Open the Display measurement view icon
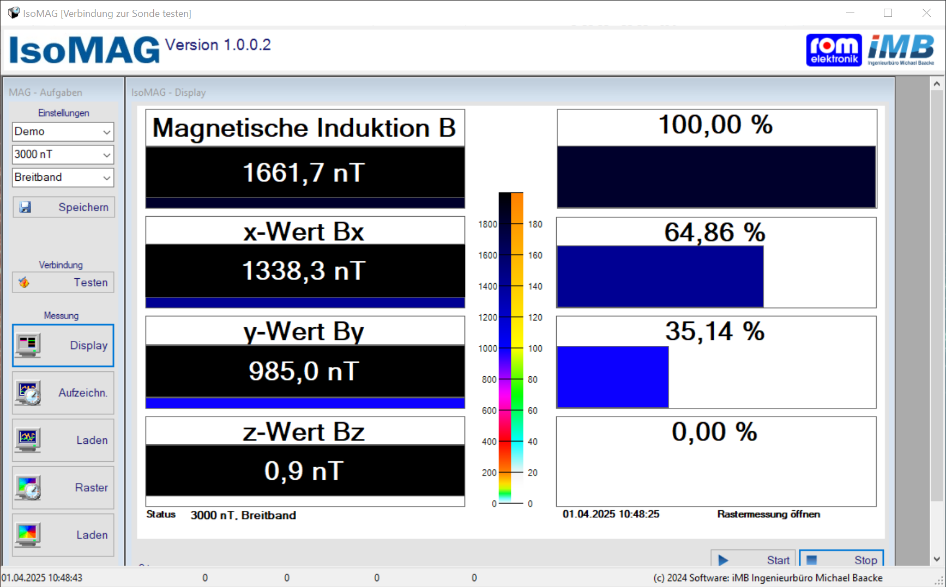 (x=28, y=345)
